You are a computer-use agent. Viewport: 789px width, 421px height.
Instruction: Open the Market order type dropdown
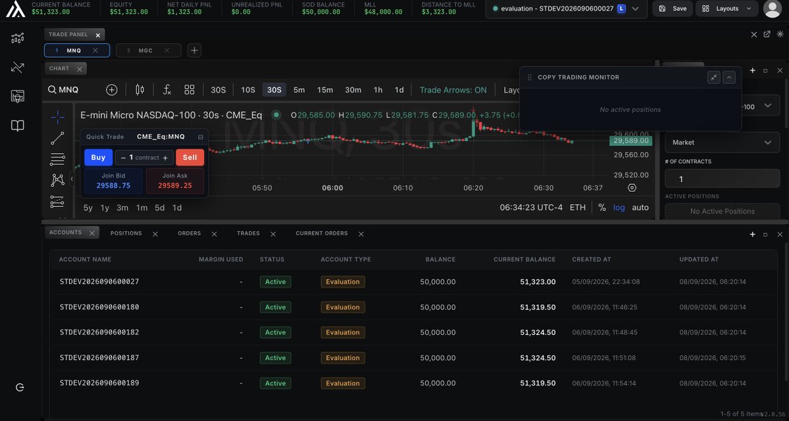point(722,143)
